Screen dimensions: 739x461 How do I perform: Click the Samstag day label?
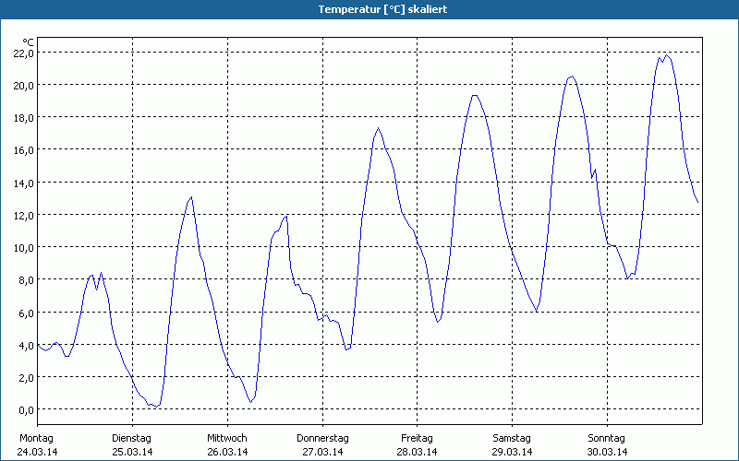tap(512, 438)
